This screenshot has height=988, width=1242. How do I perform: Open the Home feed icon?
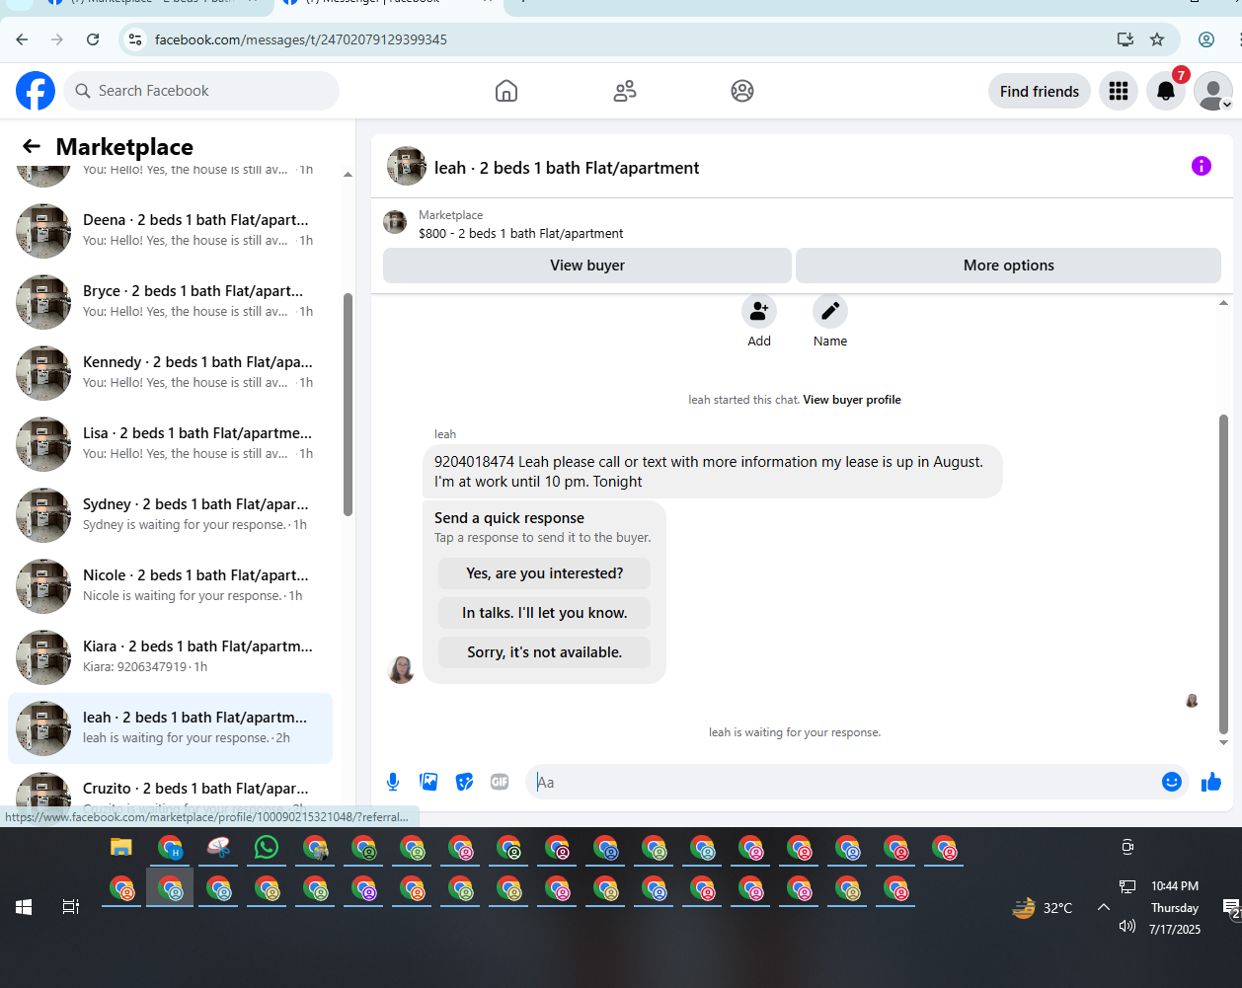(506, 91)
